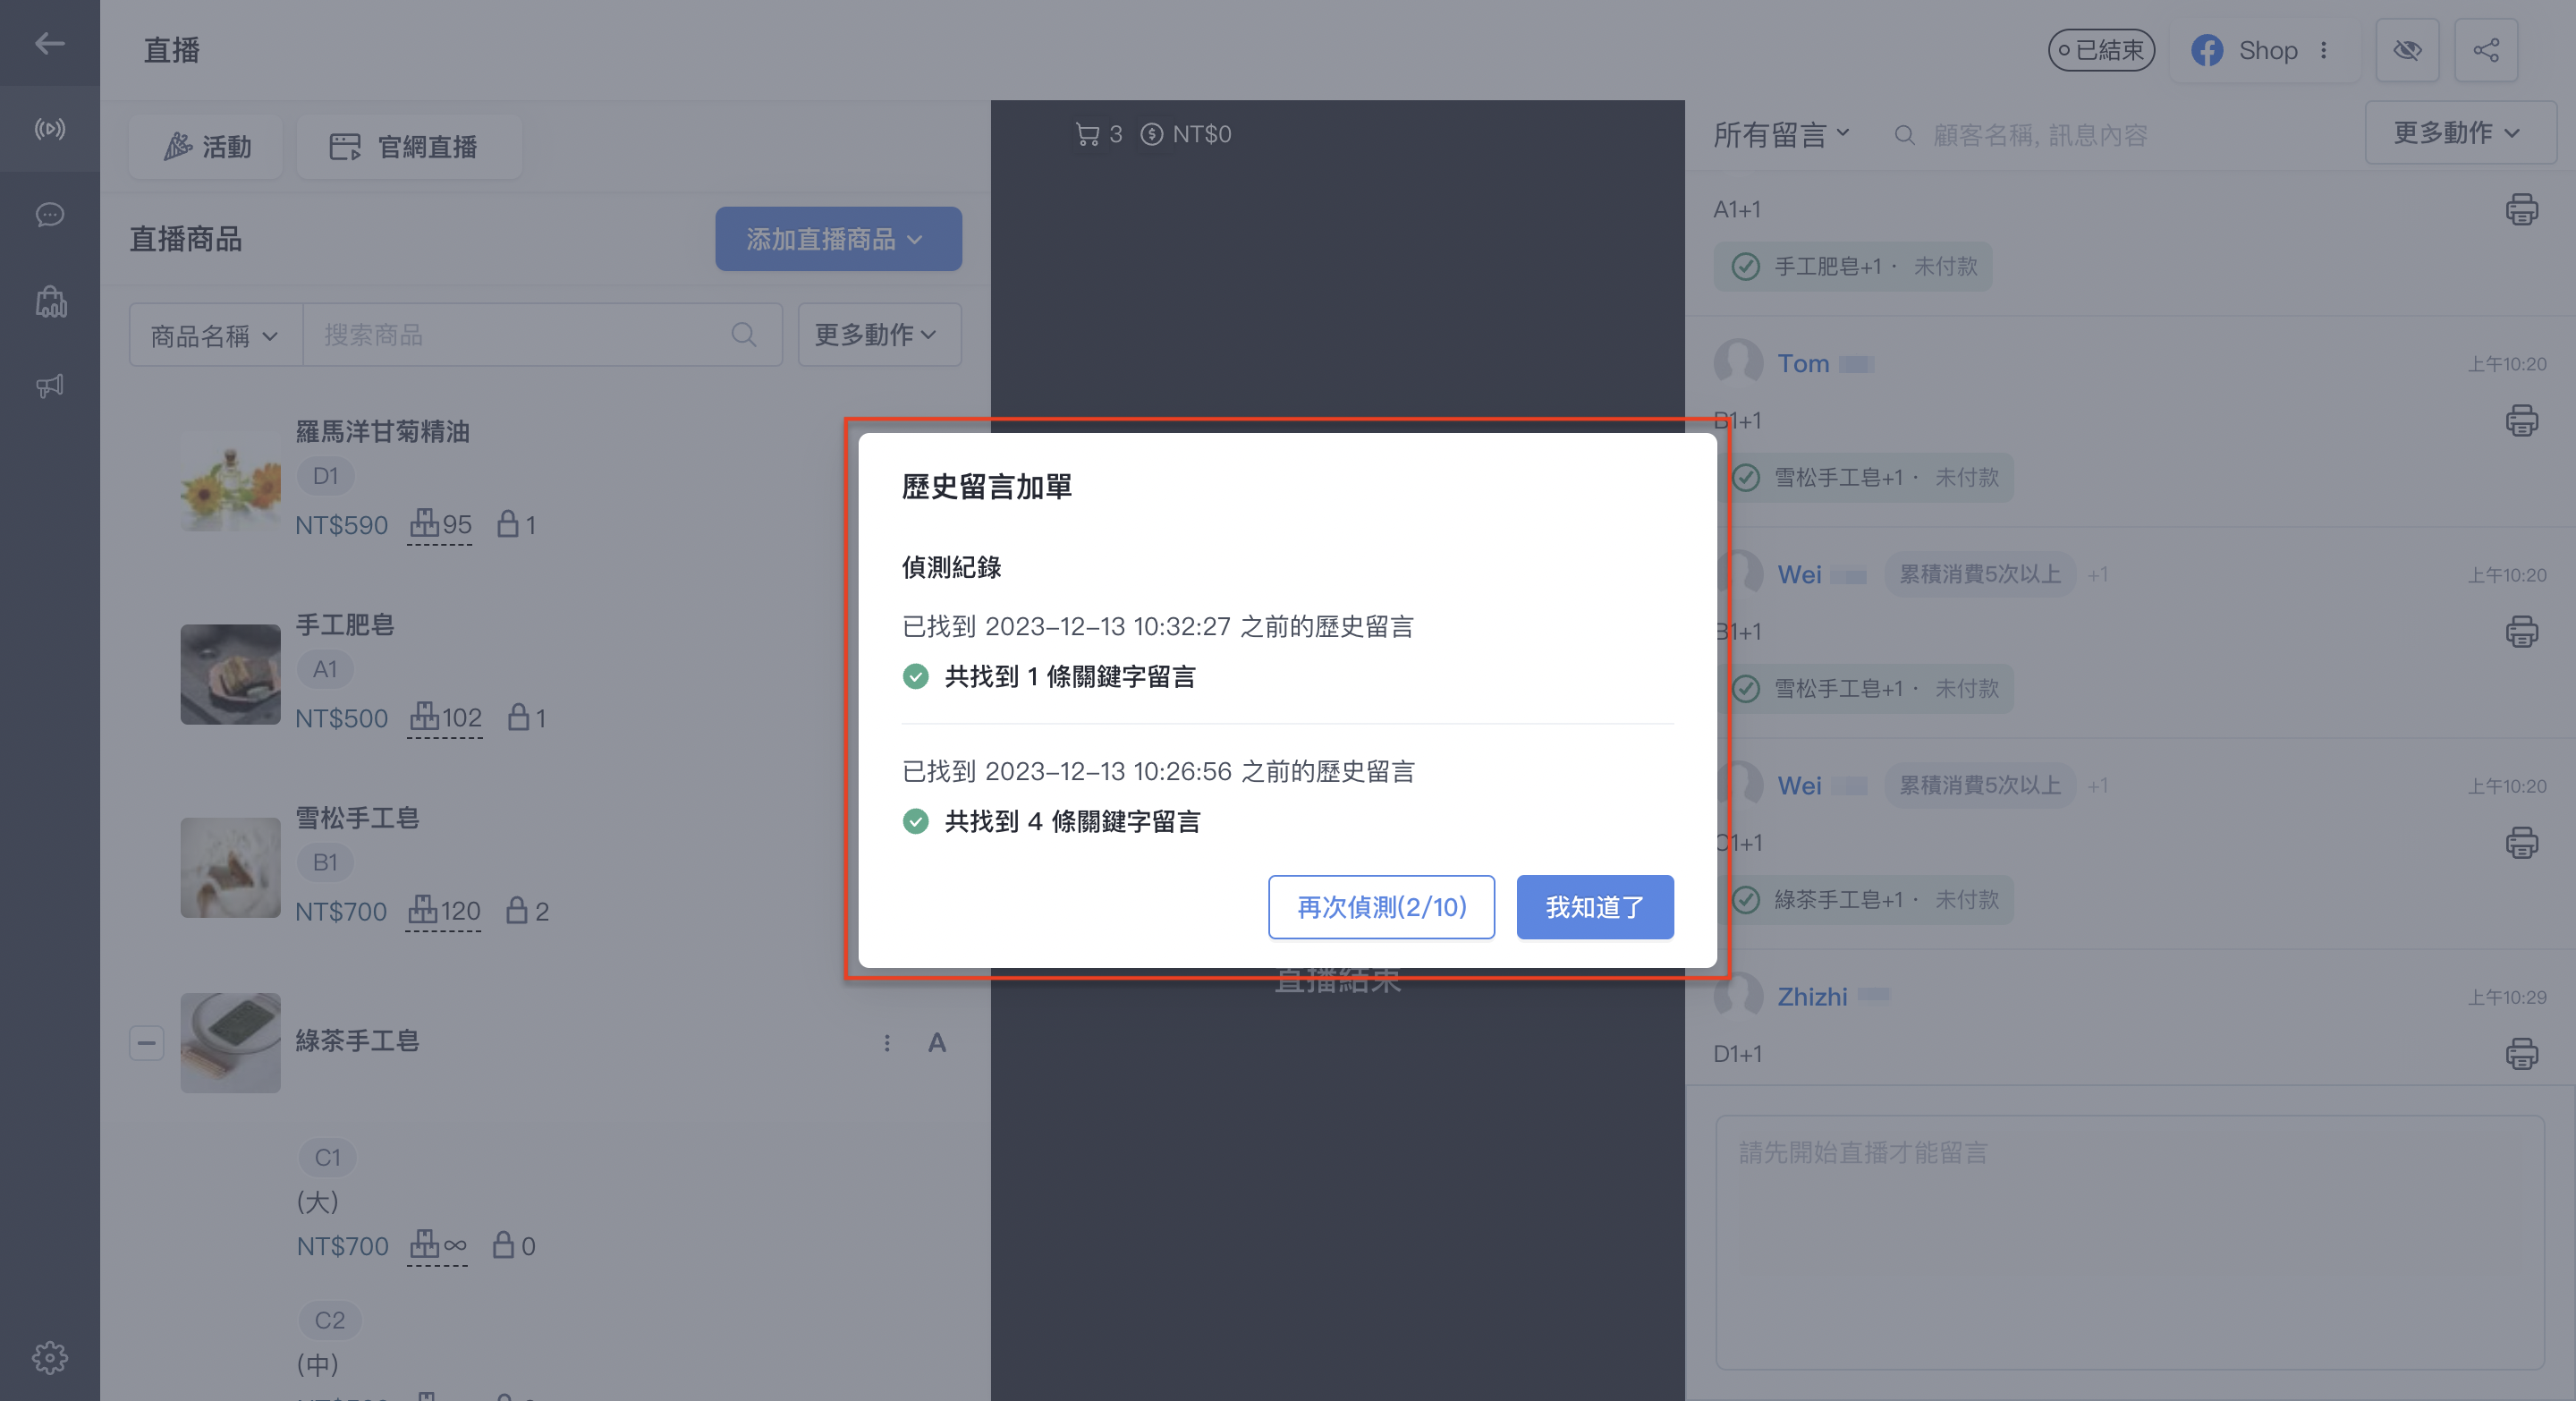Open the 商品名稱 filter dropdown
Screen dimensions: 2576x1401
pyautogui.click(x=215, y=335)
